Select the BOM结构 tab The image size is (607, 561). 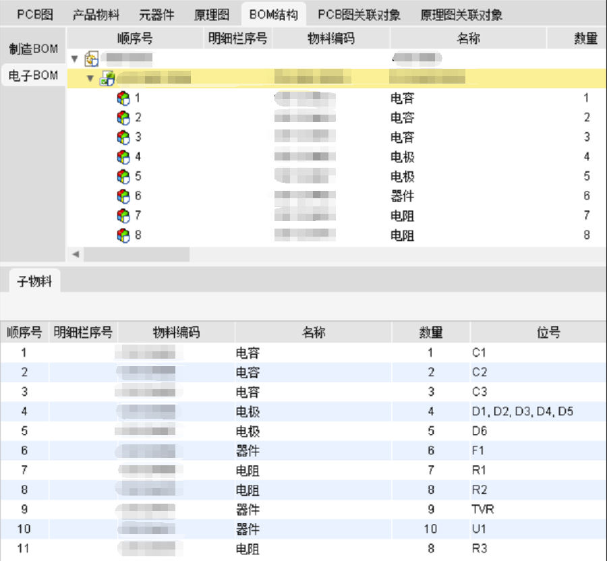click(273, 15)
